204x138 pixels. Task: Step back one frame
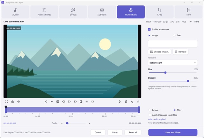point(63,101)
